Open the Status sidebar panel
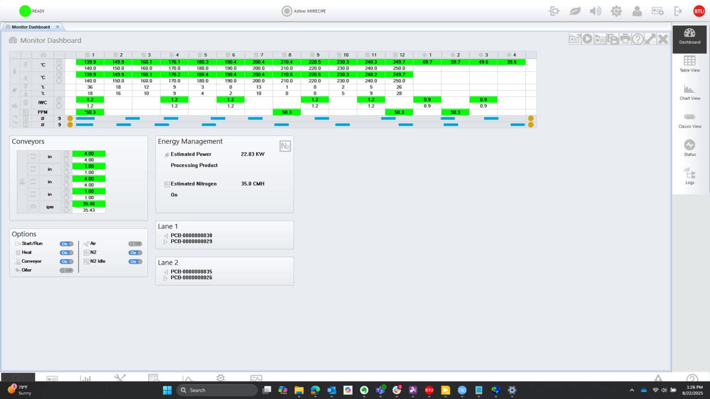 (x=689, y=148)
